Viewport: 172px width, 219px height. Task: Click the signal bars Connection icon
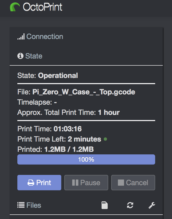click(x=21, y=36)
